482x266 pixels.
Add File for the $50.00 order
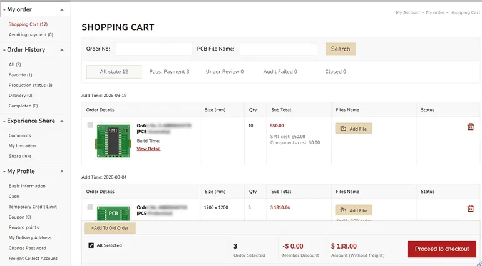pyautogui.click(x=354, y=129)
